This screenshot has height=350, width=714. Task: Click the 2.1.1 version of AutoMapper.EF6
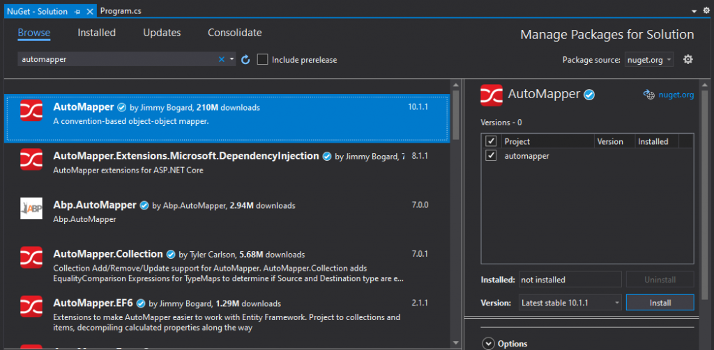pos(420,303)
